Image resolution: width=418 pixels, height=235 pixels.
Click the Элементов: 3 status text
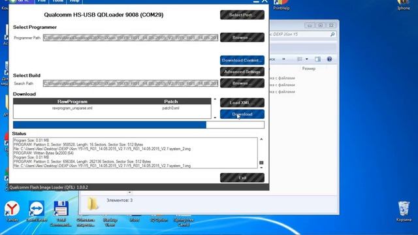click(120, 200)
